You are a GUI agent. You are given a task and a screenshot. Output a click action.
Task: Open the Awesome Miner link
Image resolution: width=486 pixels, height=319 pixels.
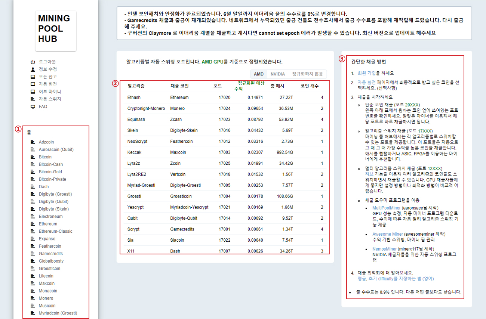(x=388, y=234)
